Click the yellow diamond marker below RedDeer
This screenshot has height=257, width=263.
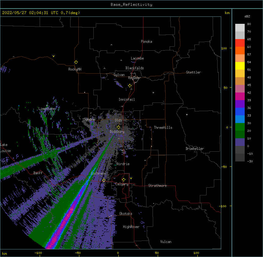click(x=130, y=86)
